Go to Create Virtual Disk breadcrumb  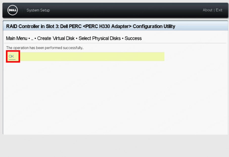coord(56,38)
